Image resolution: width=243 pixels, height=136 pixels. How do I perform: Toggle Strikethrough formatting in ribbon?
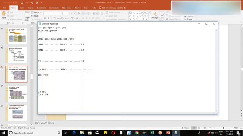tap(58, 19)
